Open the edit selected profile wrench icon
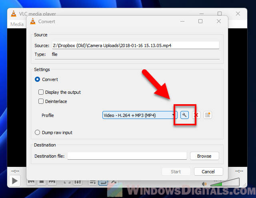Viewport: 256px width, 198px height. [184, 115]
